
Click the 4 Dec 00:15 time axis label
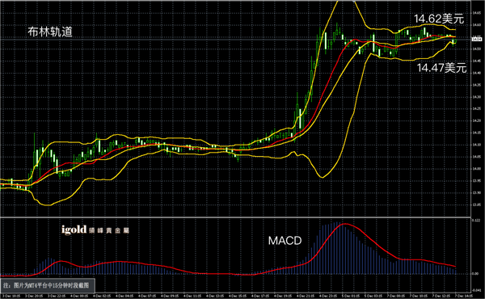[79, 296]
